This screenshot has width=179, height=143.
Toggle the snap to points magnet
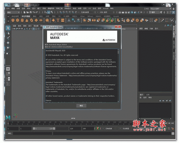point(67,12)
